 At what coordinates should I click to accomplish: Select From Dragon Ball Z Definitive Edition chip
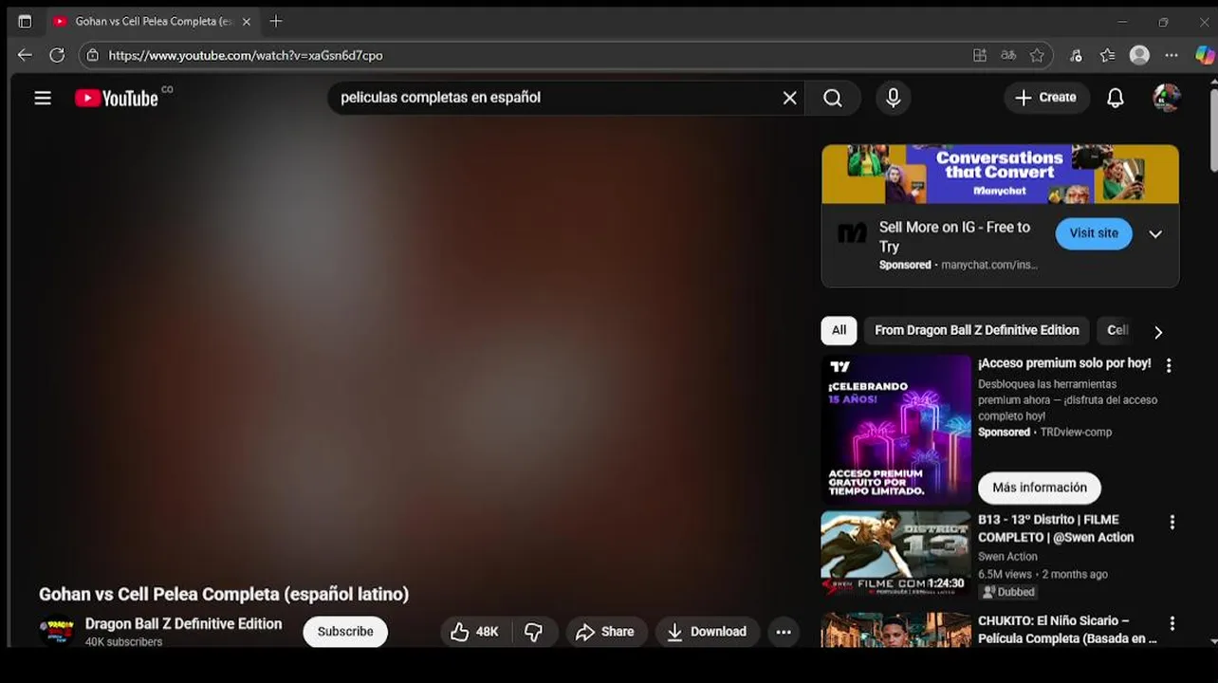[977, 330]
